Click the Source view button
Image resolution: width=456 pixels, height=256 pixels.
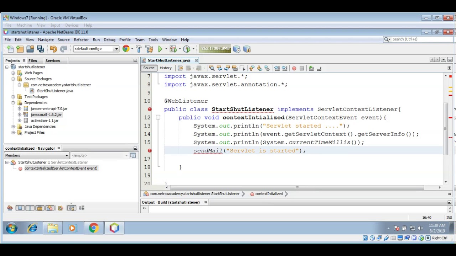149,68
